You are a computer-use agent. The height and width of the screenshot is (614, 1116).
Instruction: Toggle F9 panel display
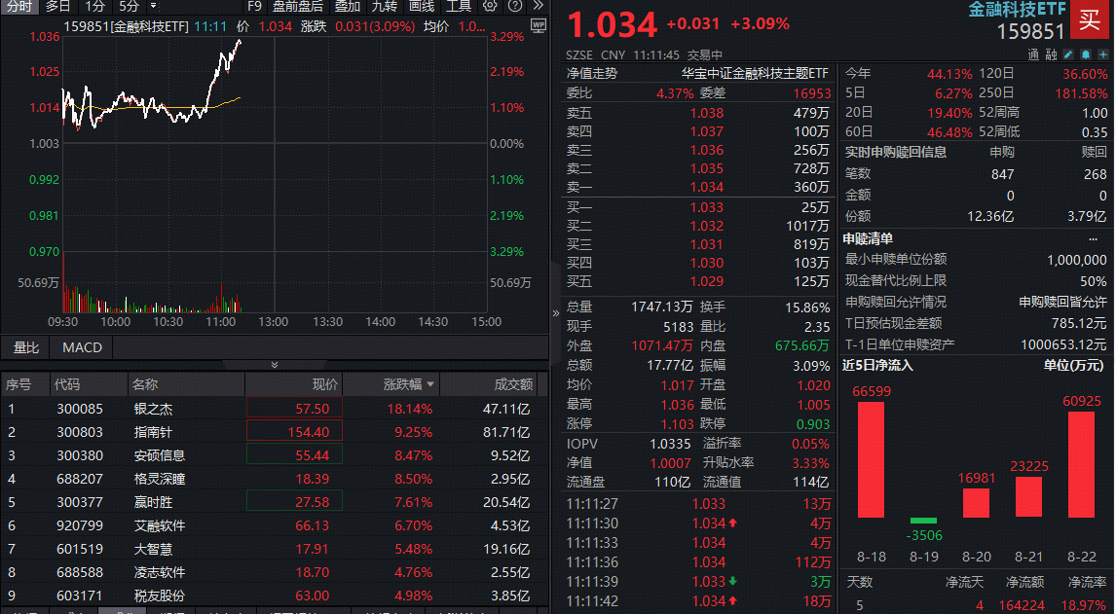coord(254,7)
